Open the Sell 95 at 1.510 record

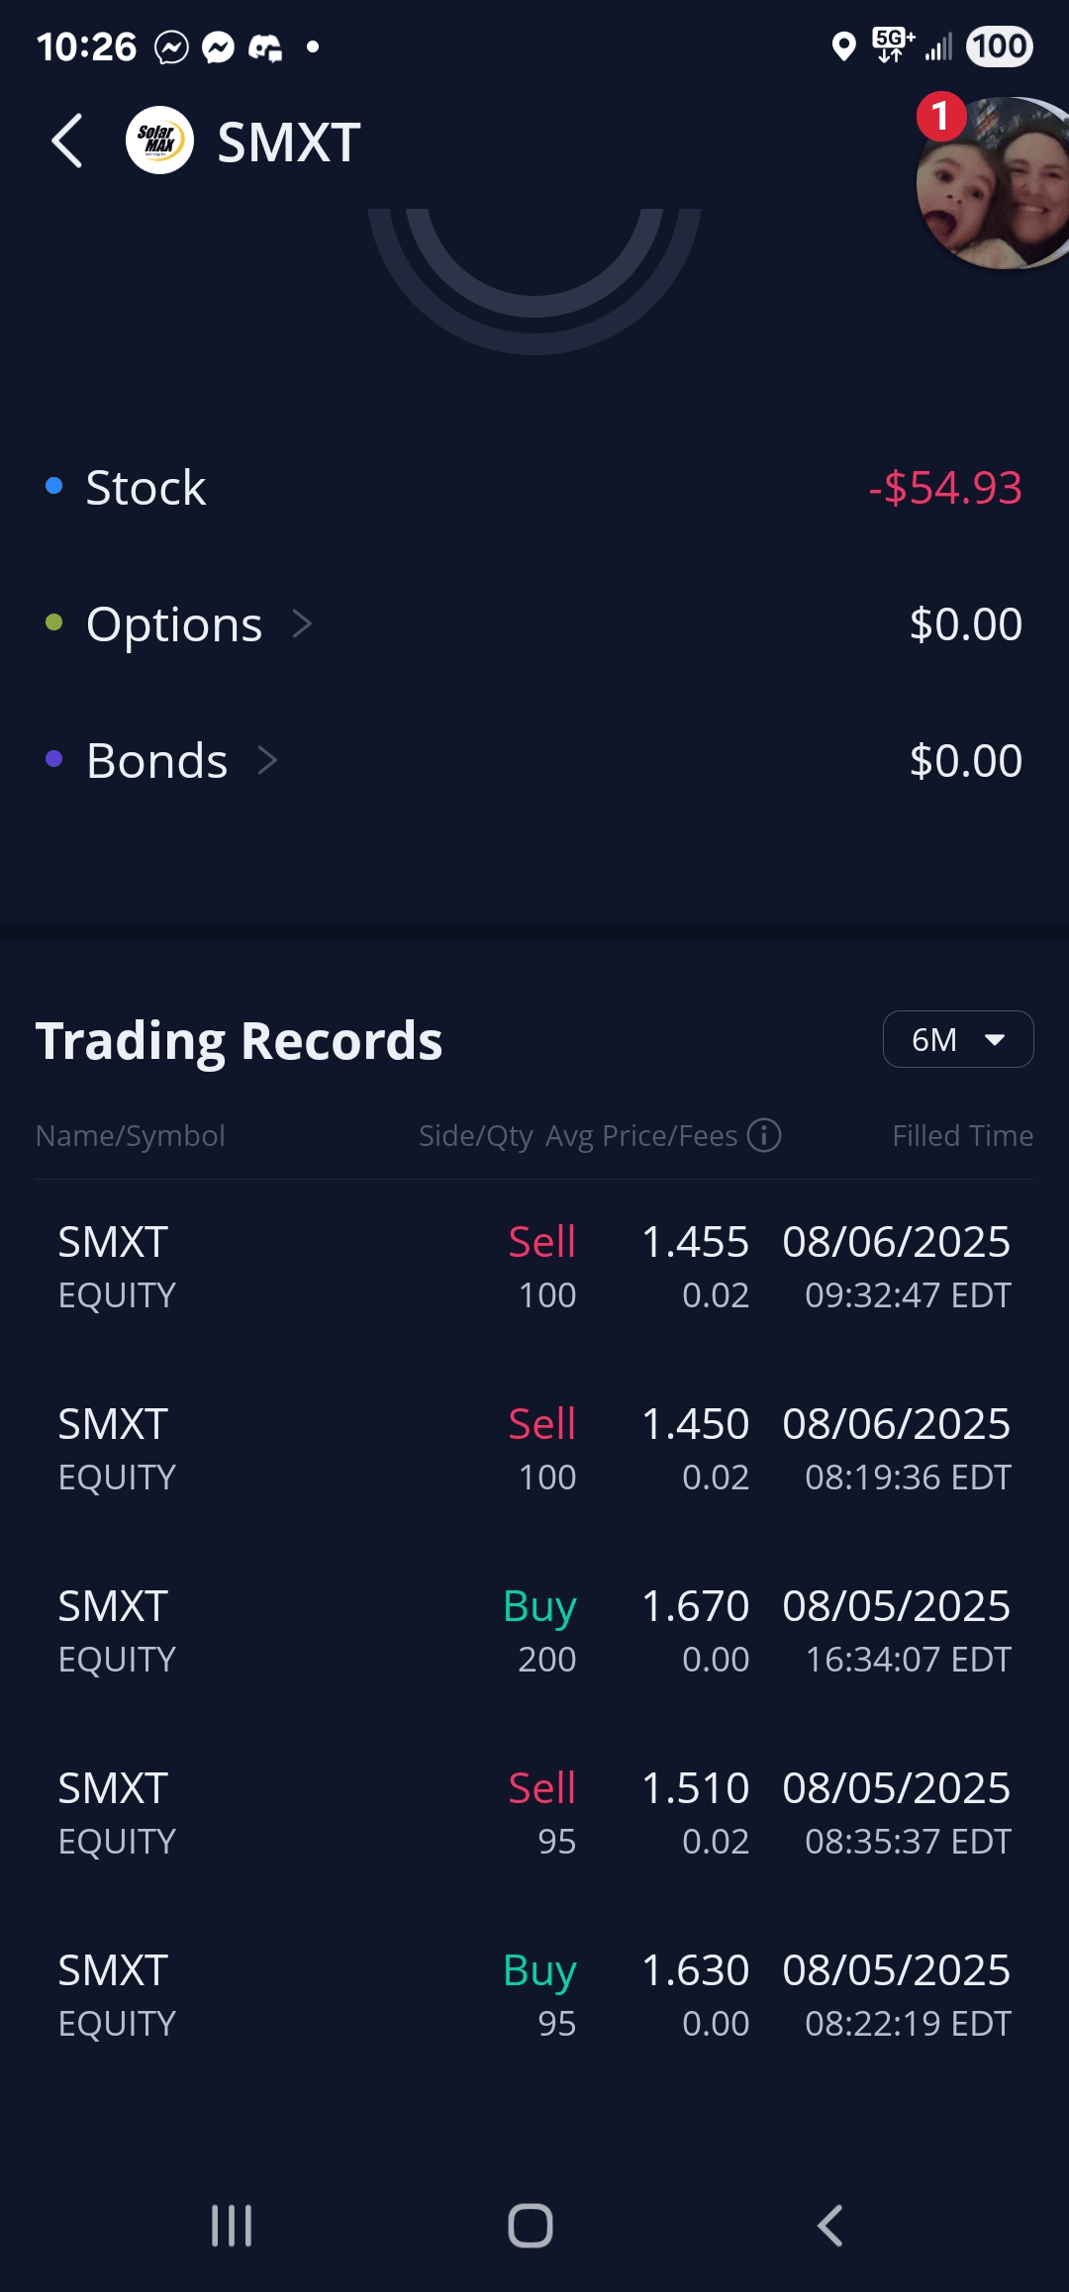[x=534, y=1814]
